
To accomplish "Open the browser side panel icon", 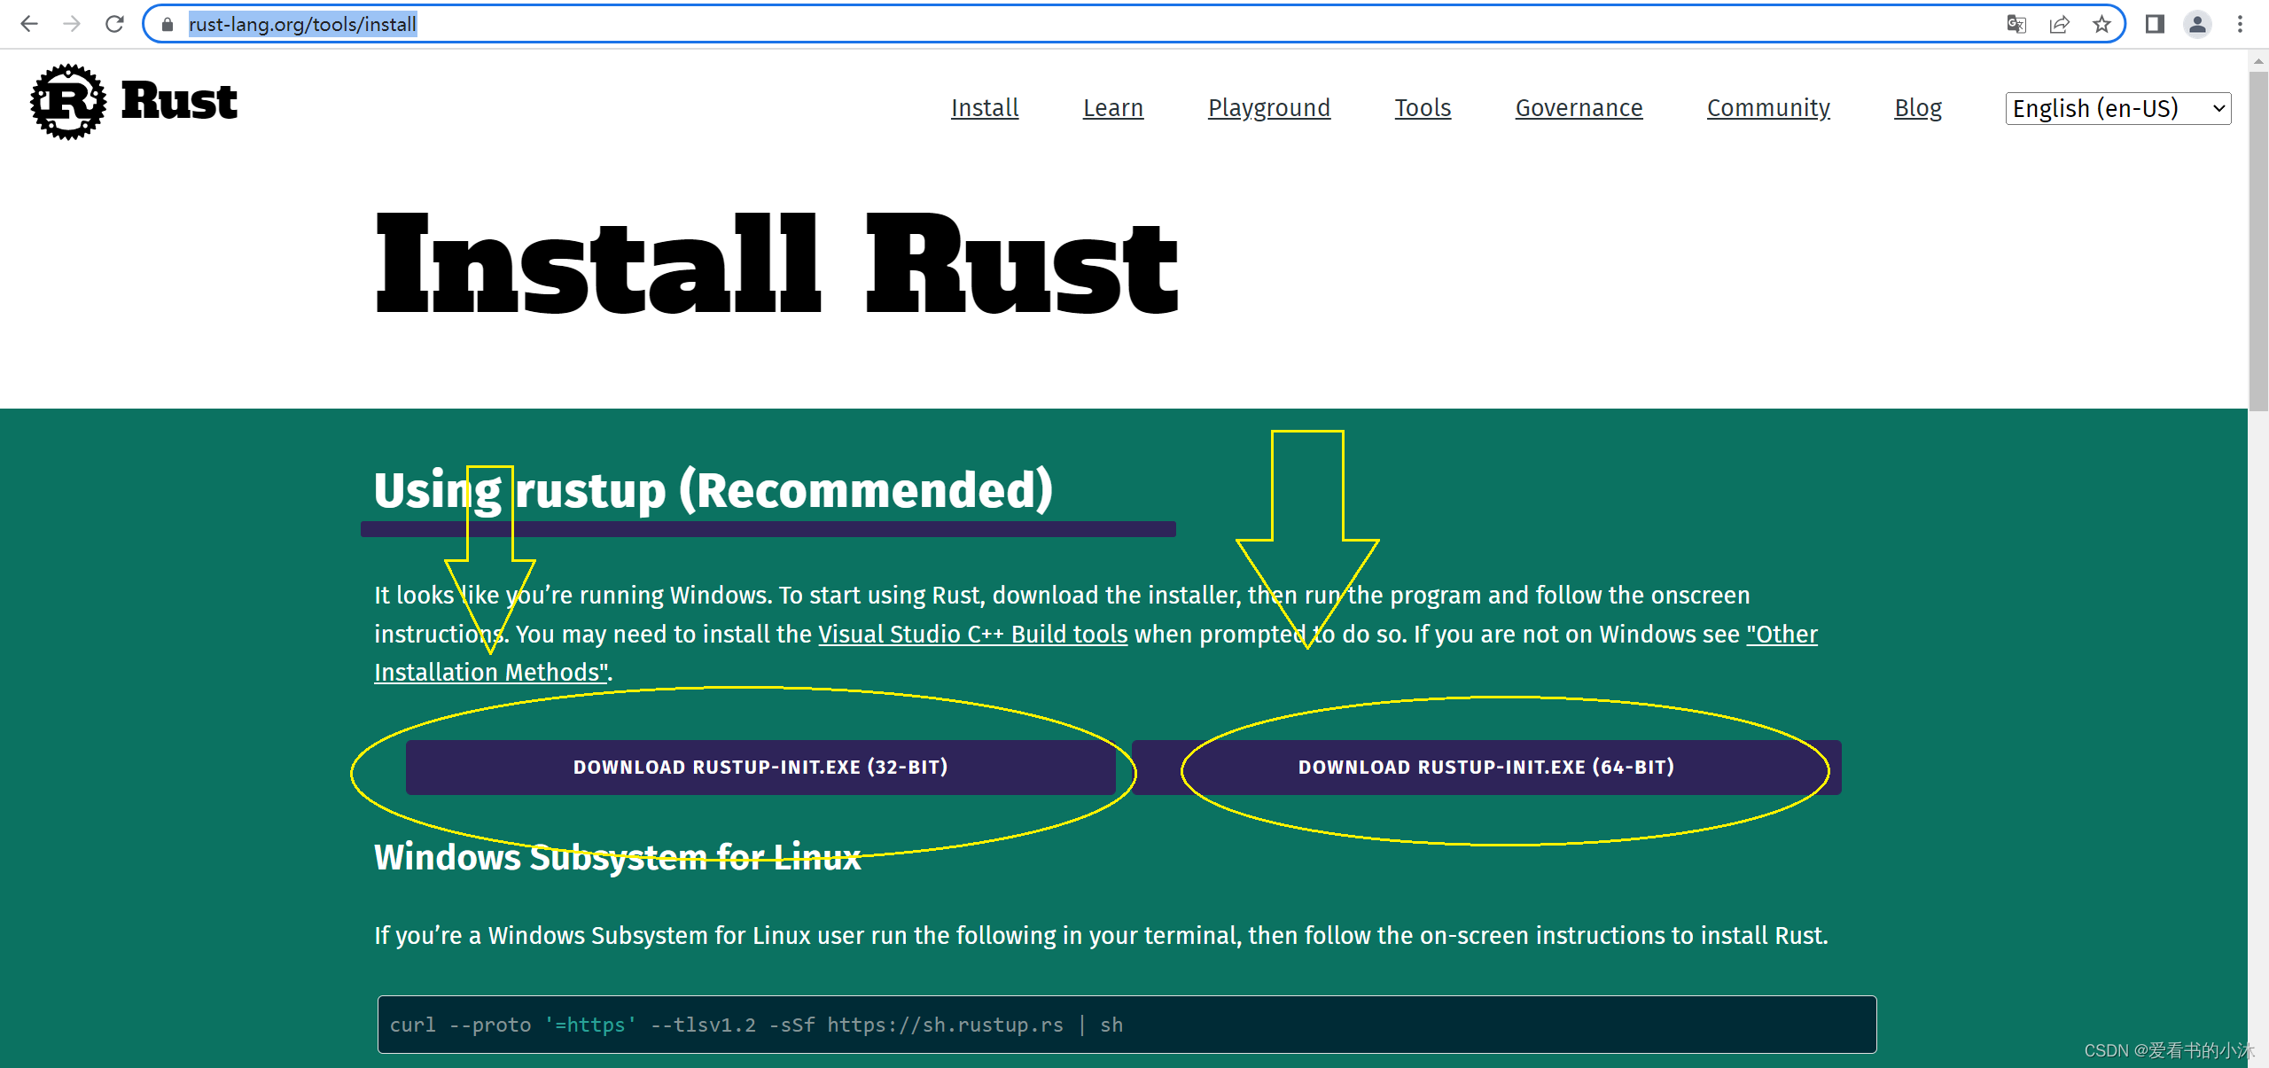I will point(2155,24).
